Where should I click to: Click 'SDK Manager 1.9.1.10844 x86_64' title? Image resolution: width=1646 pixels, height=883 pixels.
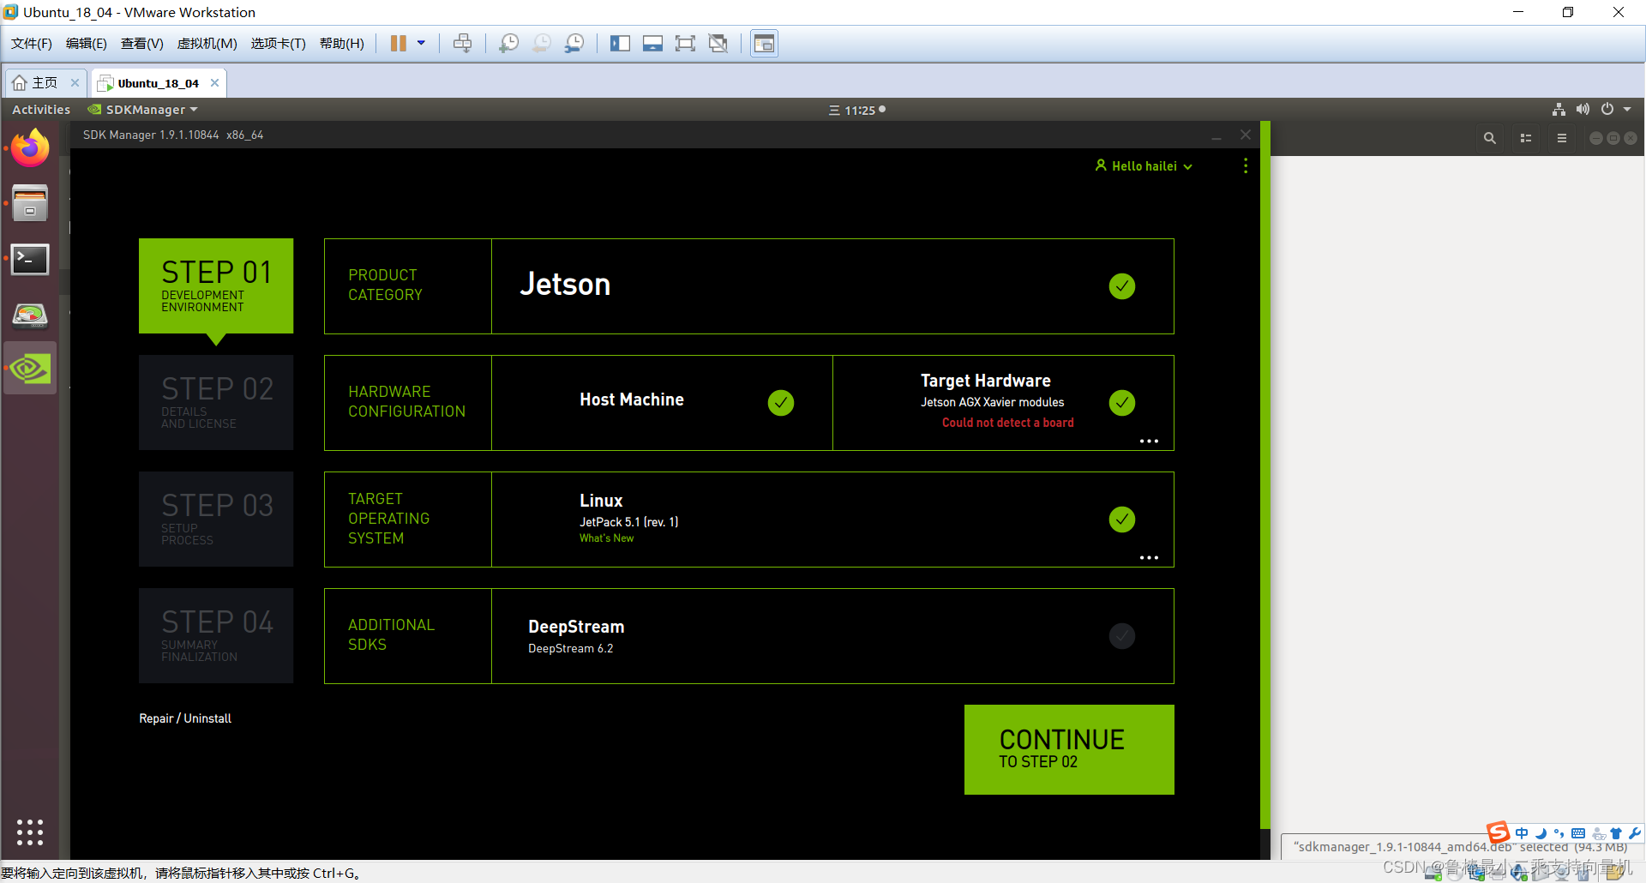(173, 135)
